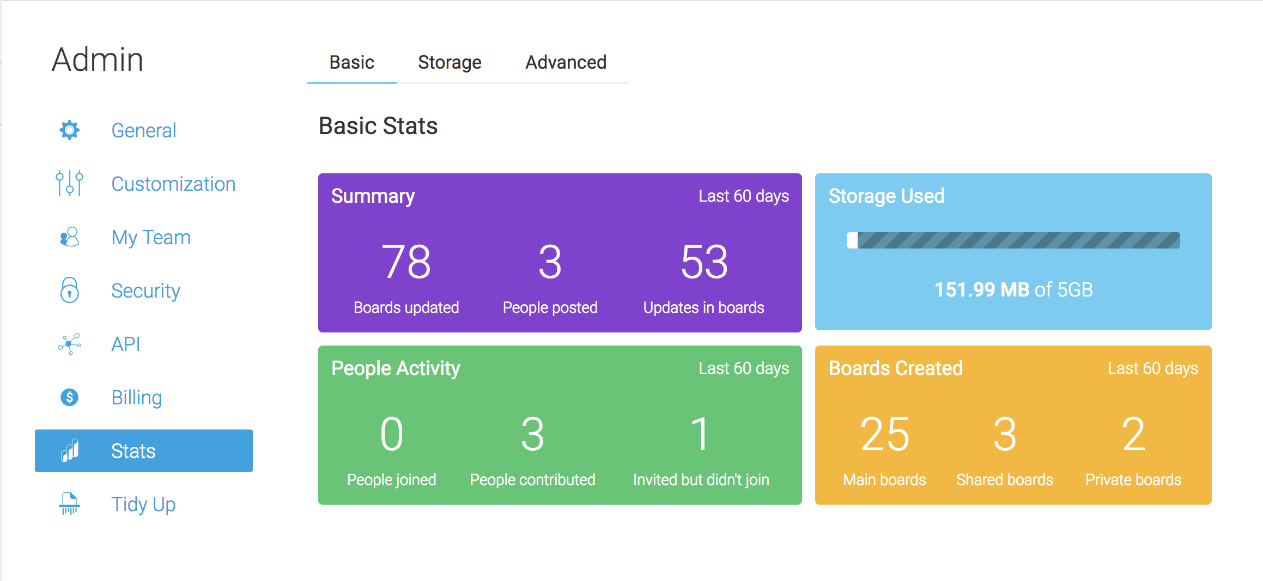1263x581 pixels.
Task: Click the 3 Shared boards value
Action: (x=1005, y=434)
